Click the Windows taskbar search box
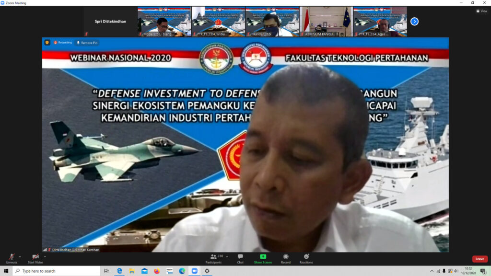 coord(57,271)
